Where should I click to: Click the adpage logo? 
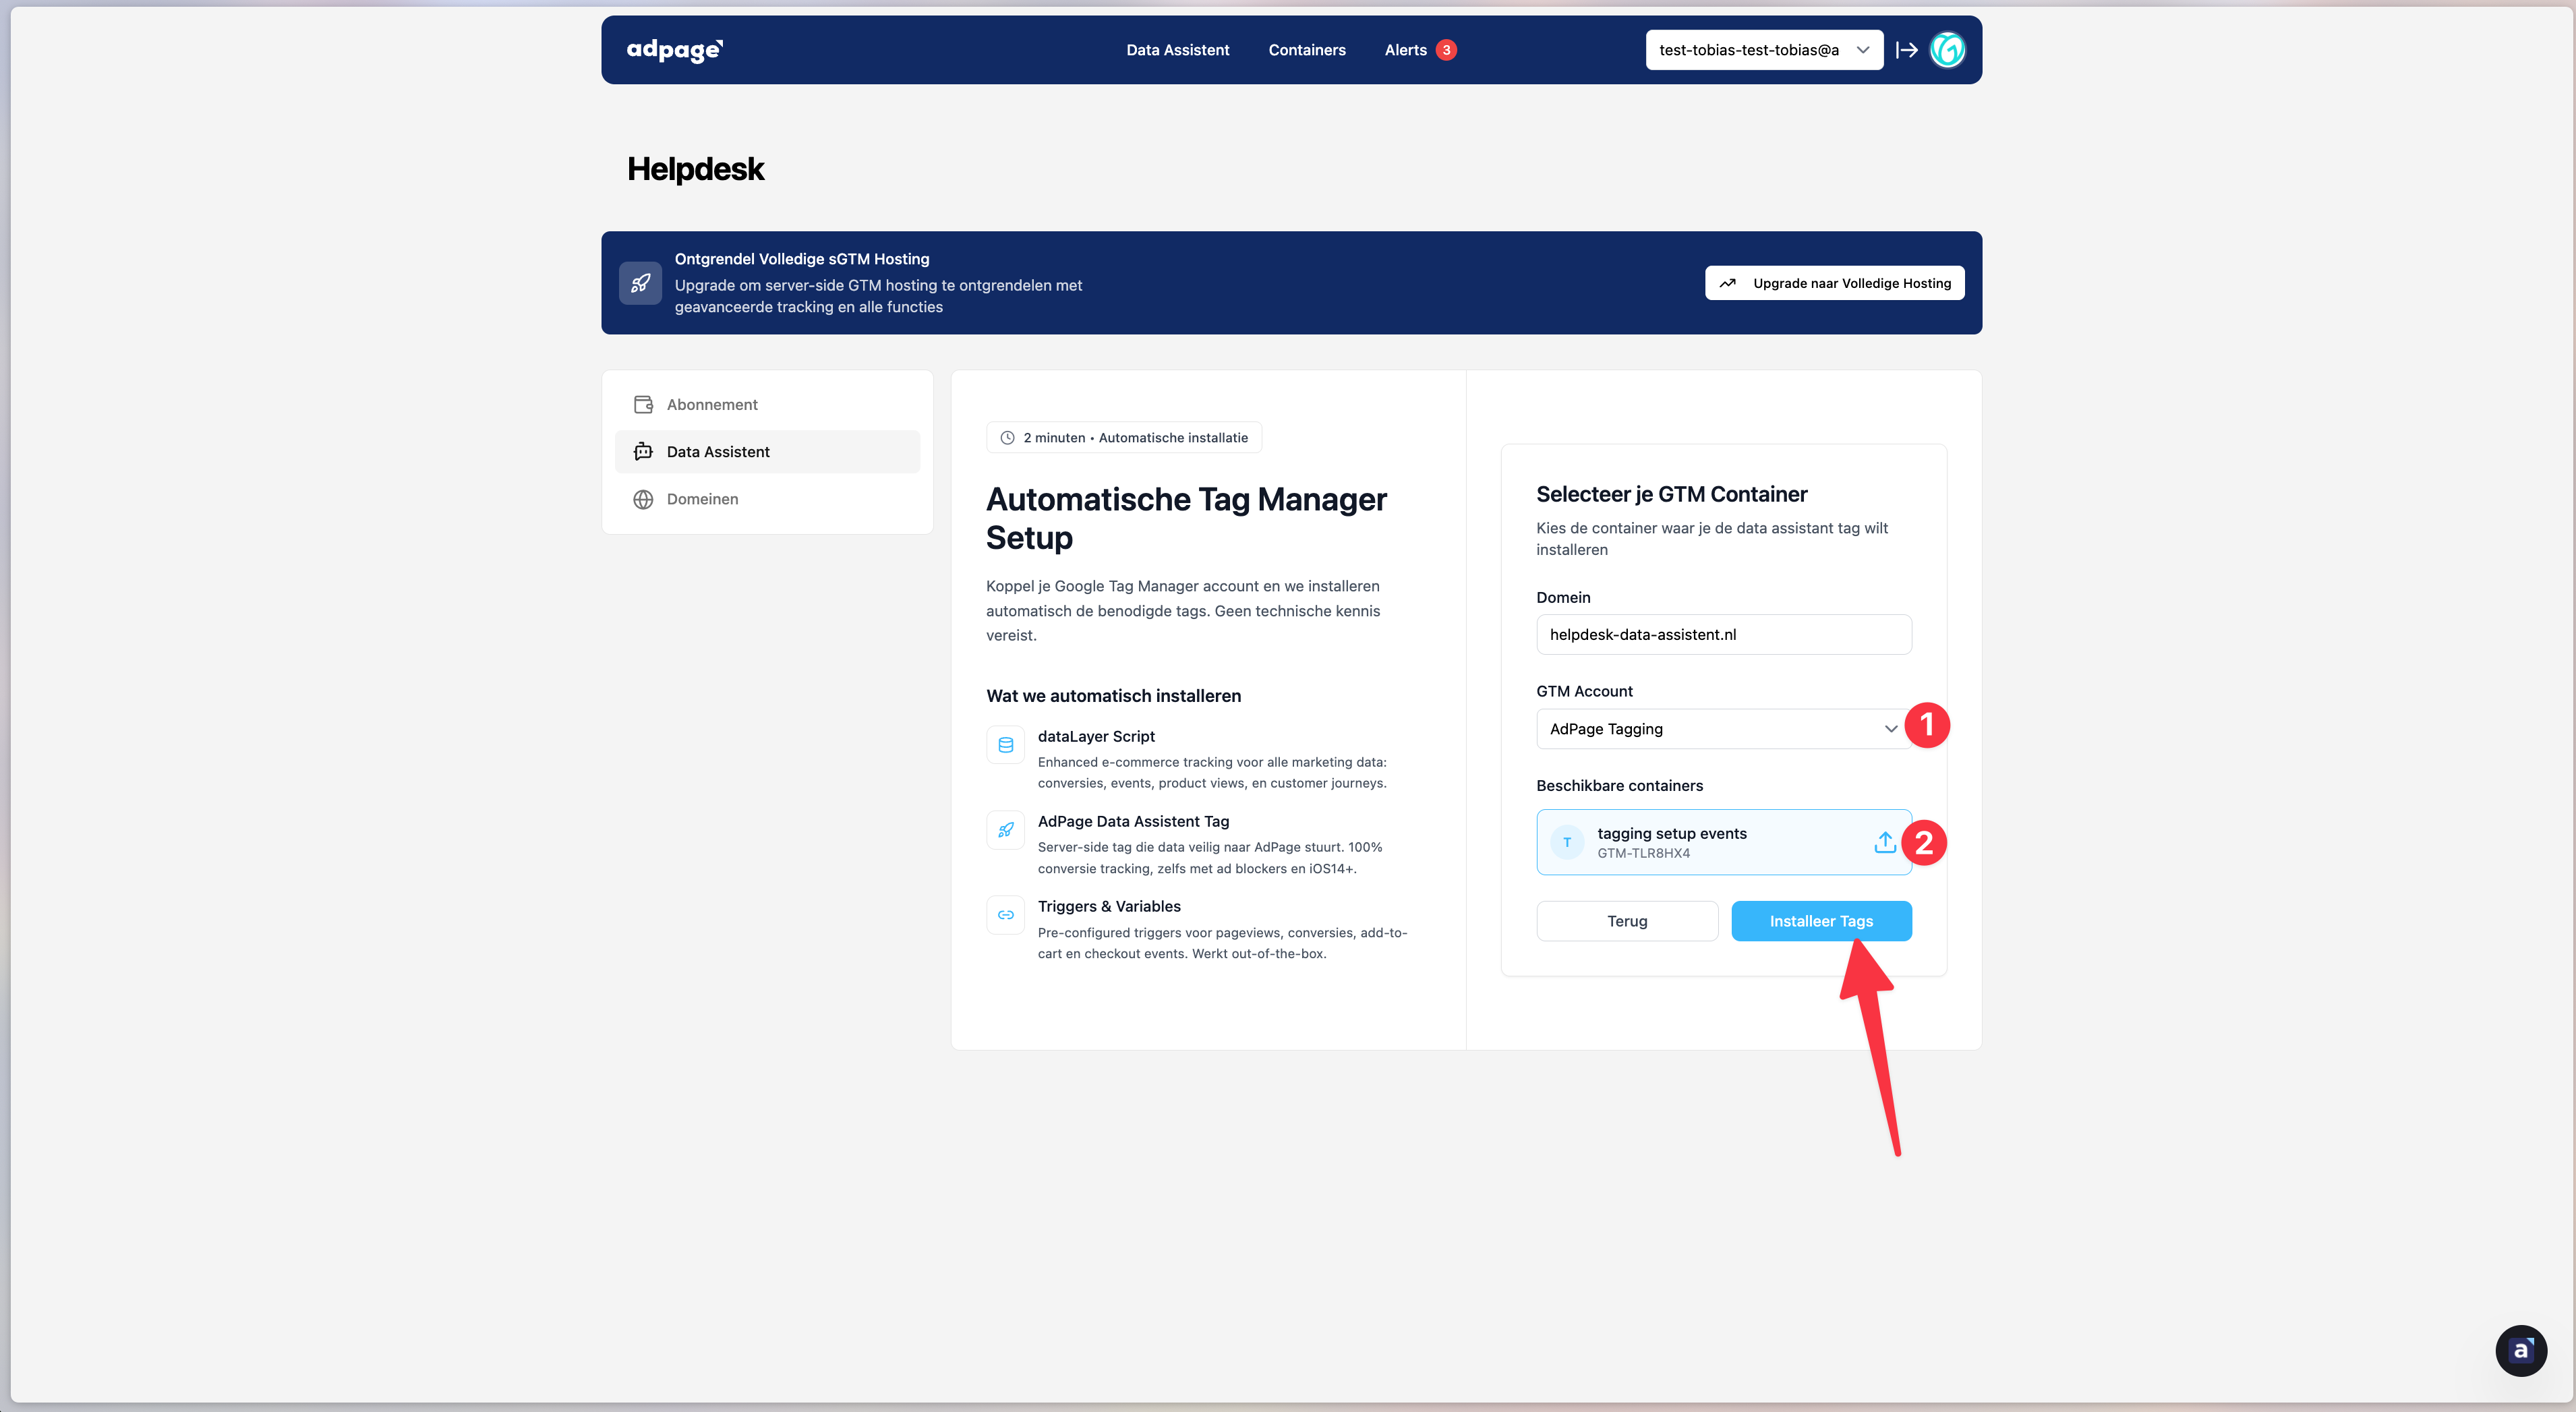[x=675, y=50]
